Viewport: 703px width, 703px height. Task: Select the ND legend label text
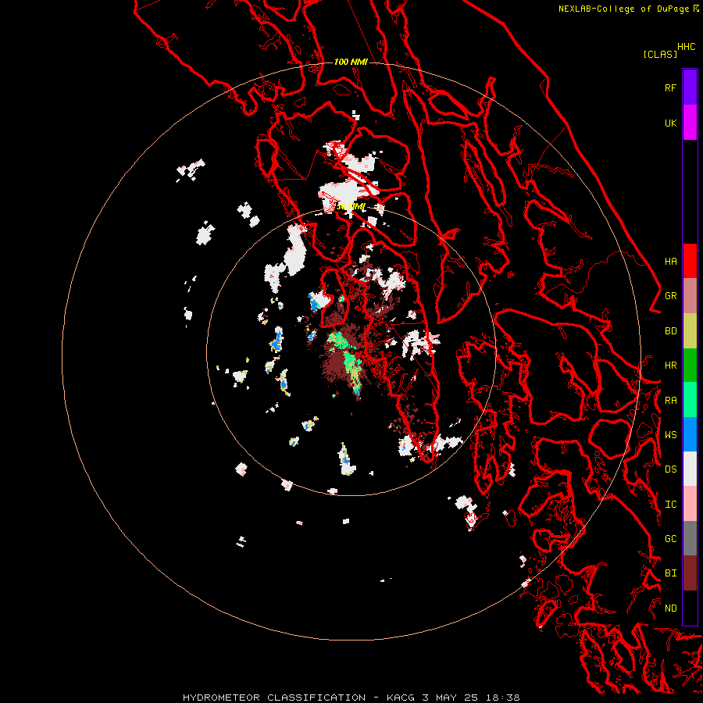pos(670,608)
